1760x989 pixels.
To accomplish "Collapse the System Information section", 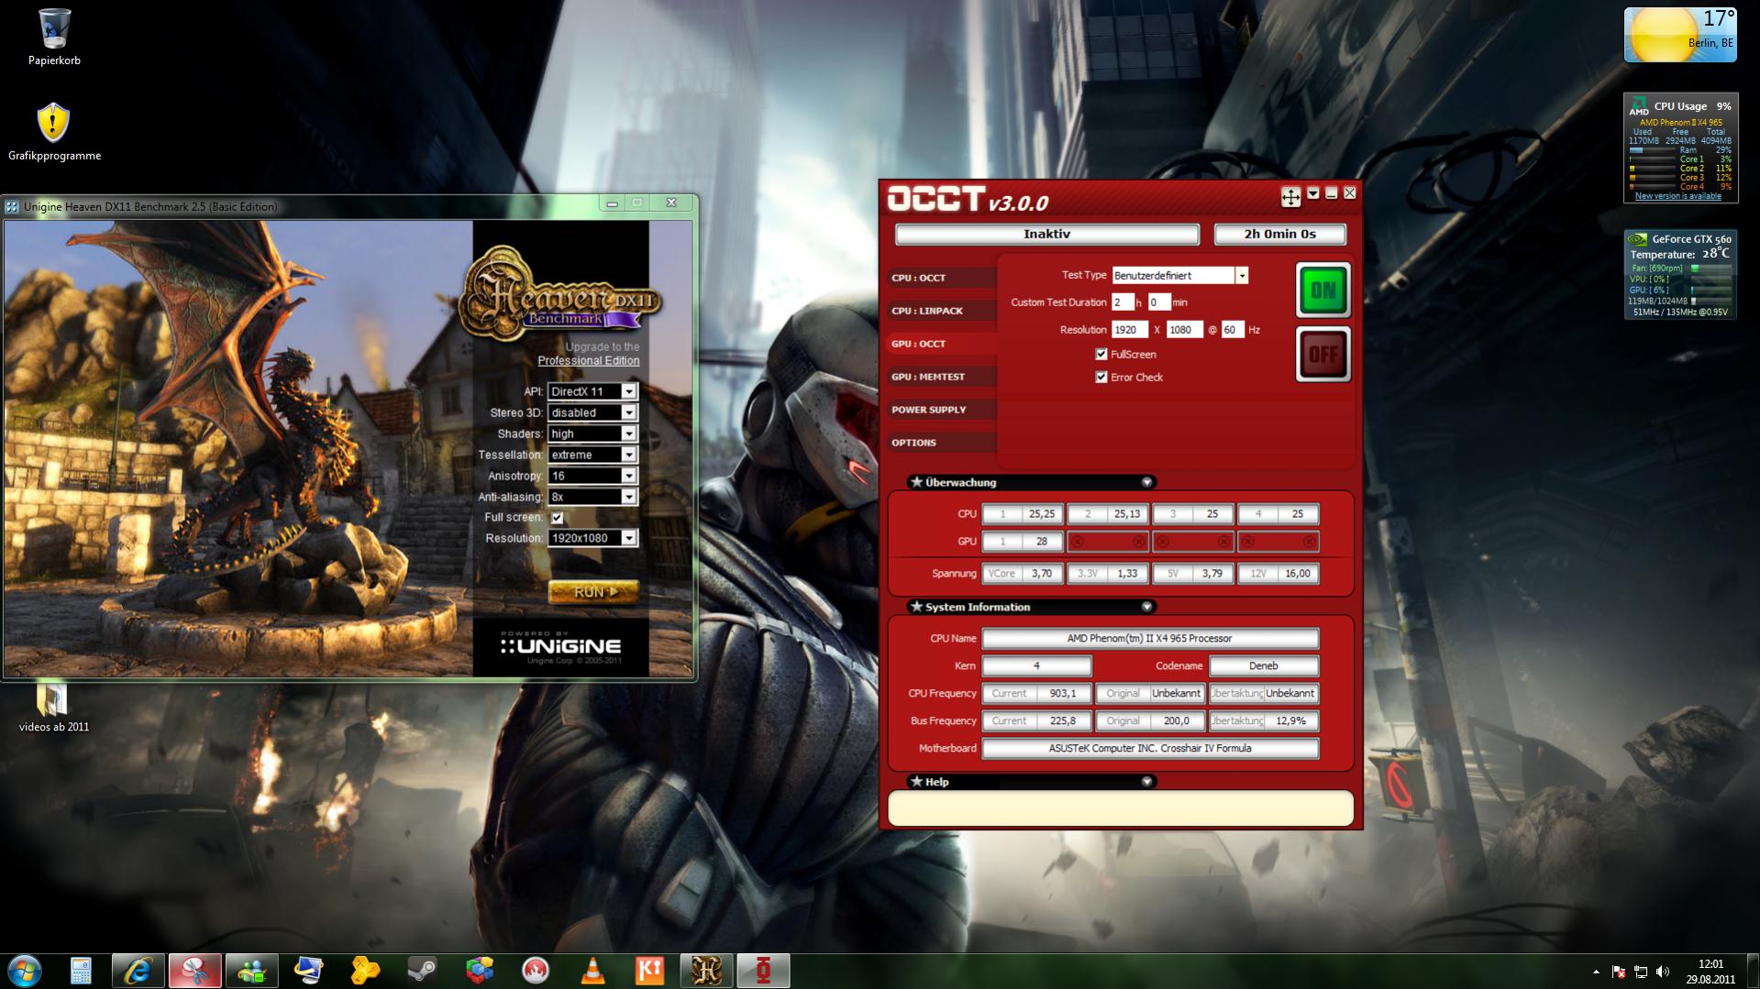I will (1146, 607).
